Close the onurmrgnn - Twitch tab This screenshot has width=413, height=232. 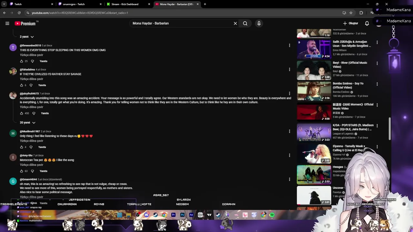point(101,4)
